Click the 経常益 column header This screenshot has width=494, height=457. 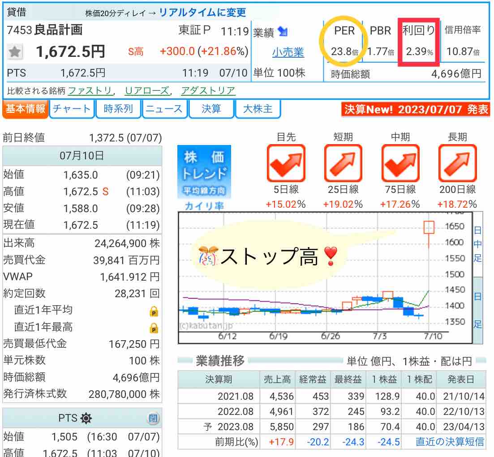click(313, 379)
